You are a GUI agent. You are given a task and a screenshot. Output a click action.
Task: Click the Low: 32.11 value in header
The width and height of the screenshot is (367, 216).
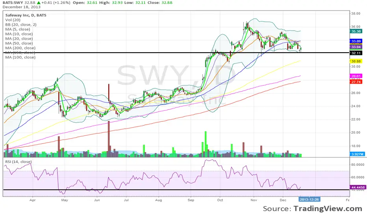[x=135, y=3]
